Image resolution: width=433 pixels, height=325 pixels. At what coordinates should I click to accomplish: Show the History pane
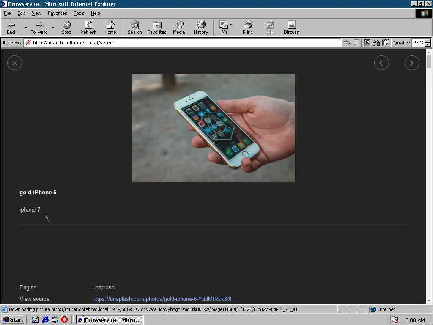tap(201, 28)
